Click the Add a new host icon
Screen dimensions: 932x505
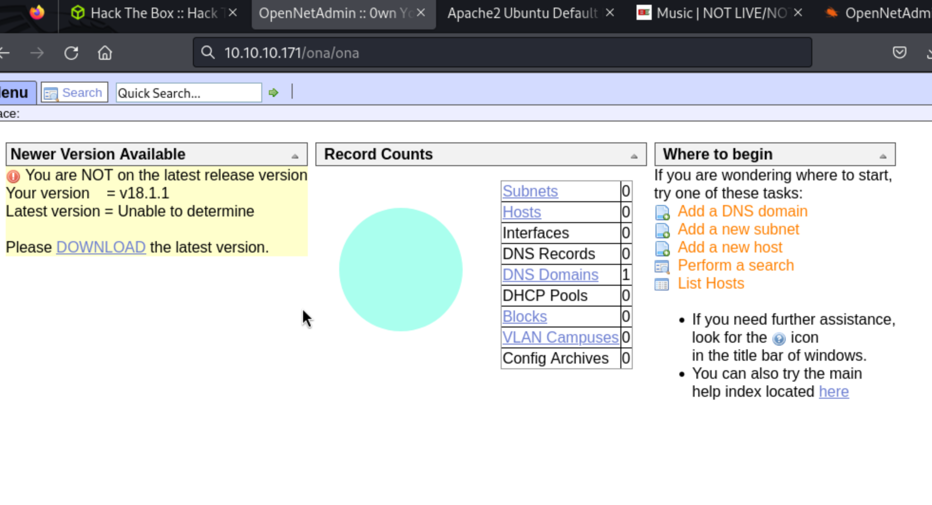pos(662,248)
